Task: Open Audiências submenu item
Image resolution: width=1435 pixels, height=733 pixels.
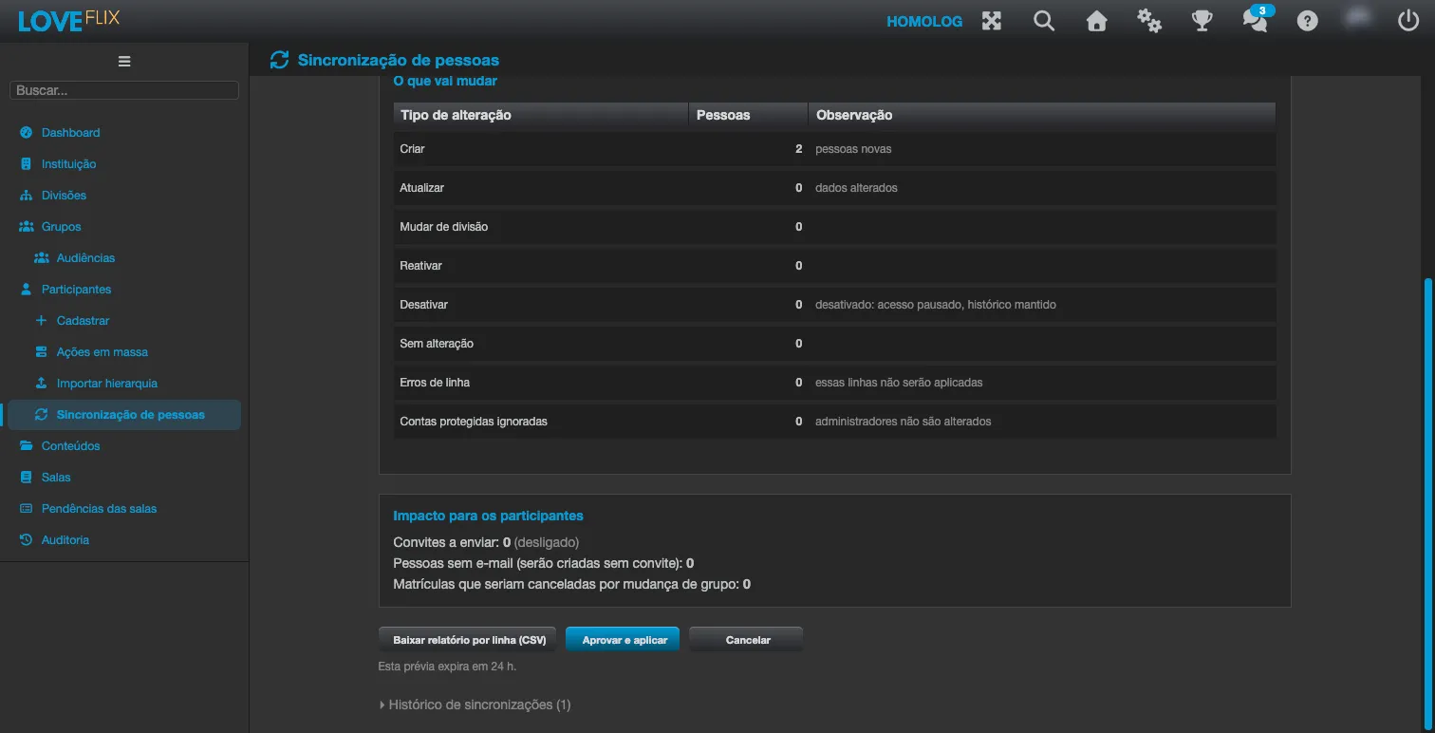Action: click(85, 258)
